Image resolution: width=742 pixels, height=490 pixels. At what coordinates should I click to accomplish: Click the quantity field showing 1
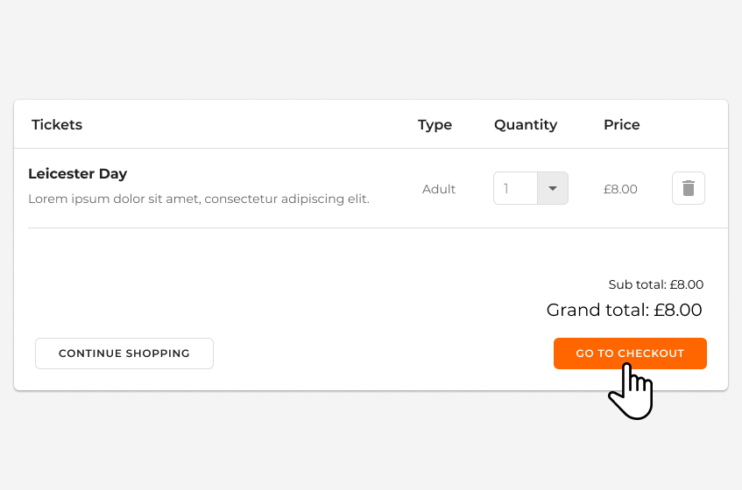[x=515, y=188]
